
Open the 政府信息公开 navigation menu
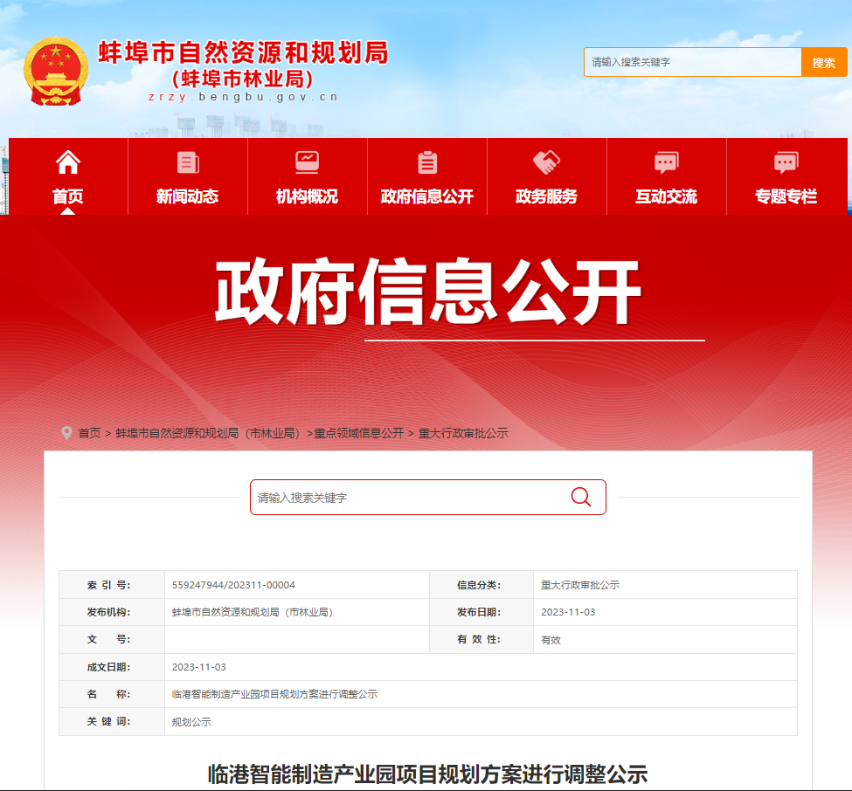[426, 196]
